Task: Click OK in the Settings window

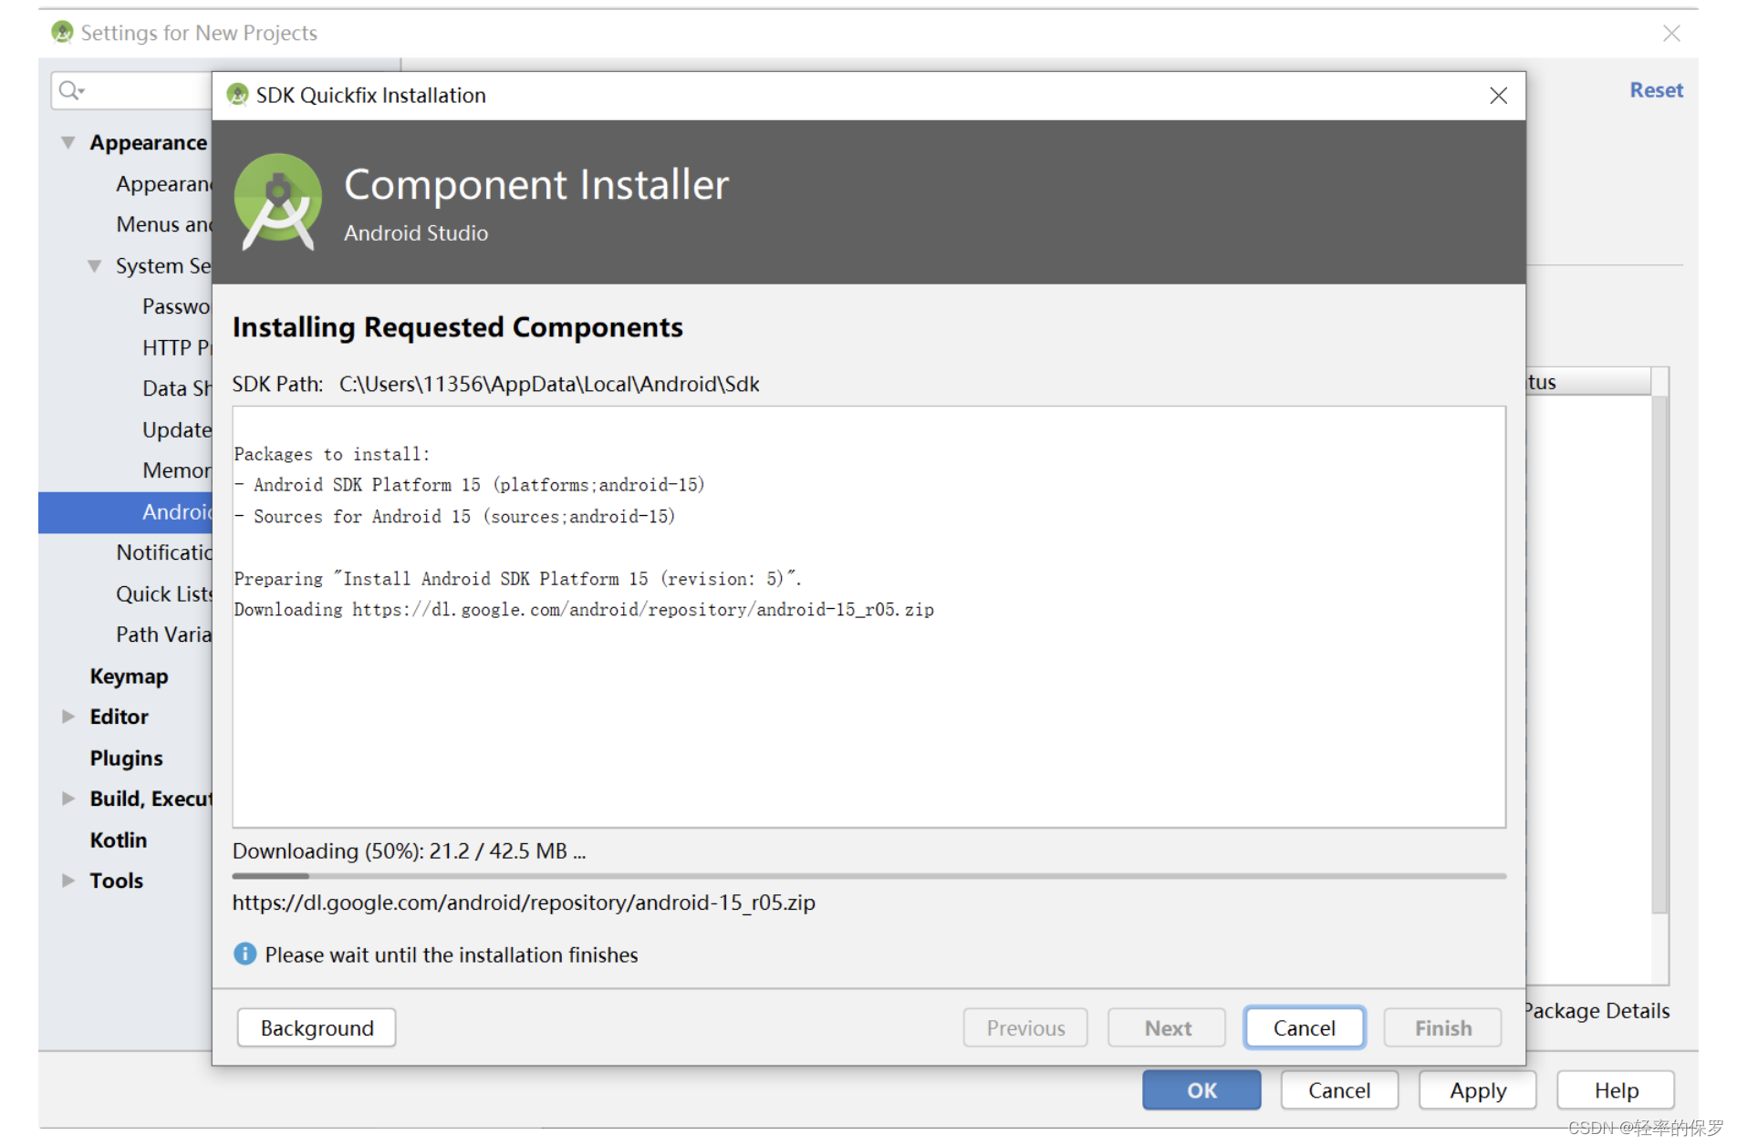Action: (1201, 1090)
